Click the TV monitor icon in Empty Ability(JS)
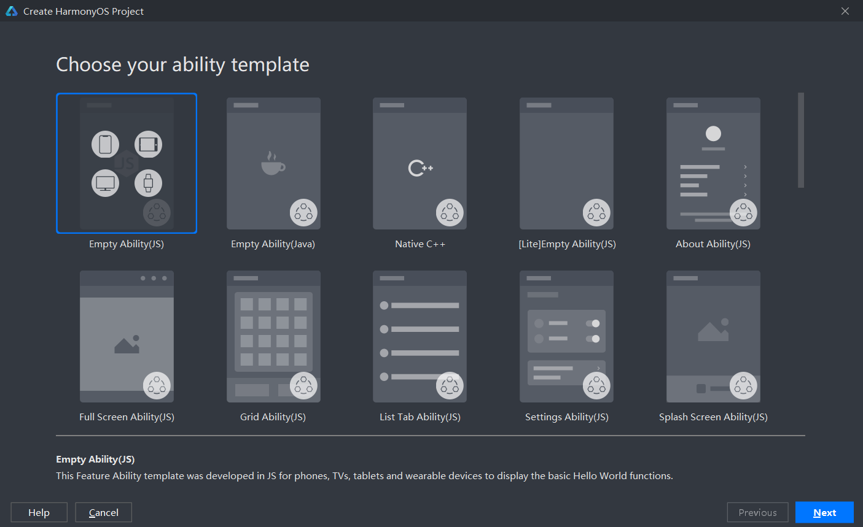Viewport: 863px width, 527px height. pyautogui.click(x=105, y=183)
